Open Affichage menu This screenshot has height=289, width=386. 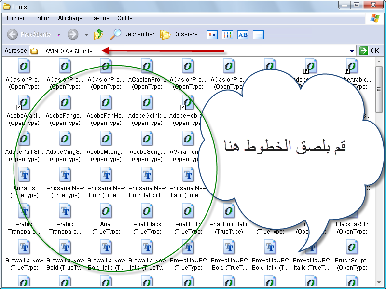pos(70,18)
